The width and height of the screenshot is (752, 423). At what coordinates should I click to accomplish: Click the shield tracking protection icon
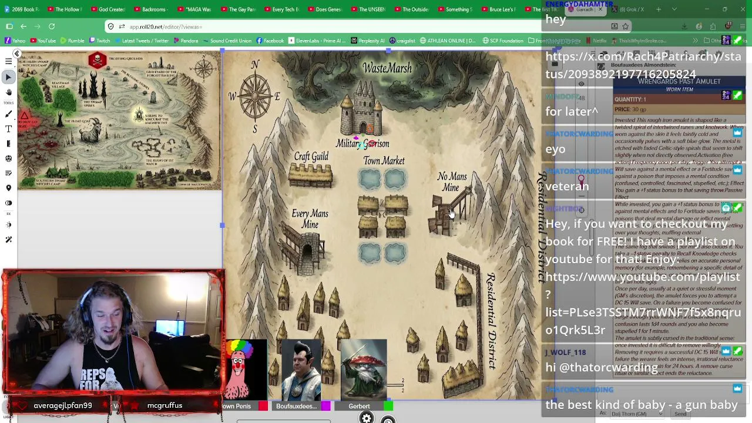(x=111, y=26)
